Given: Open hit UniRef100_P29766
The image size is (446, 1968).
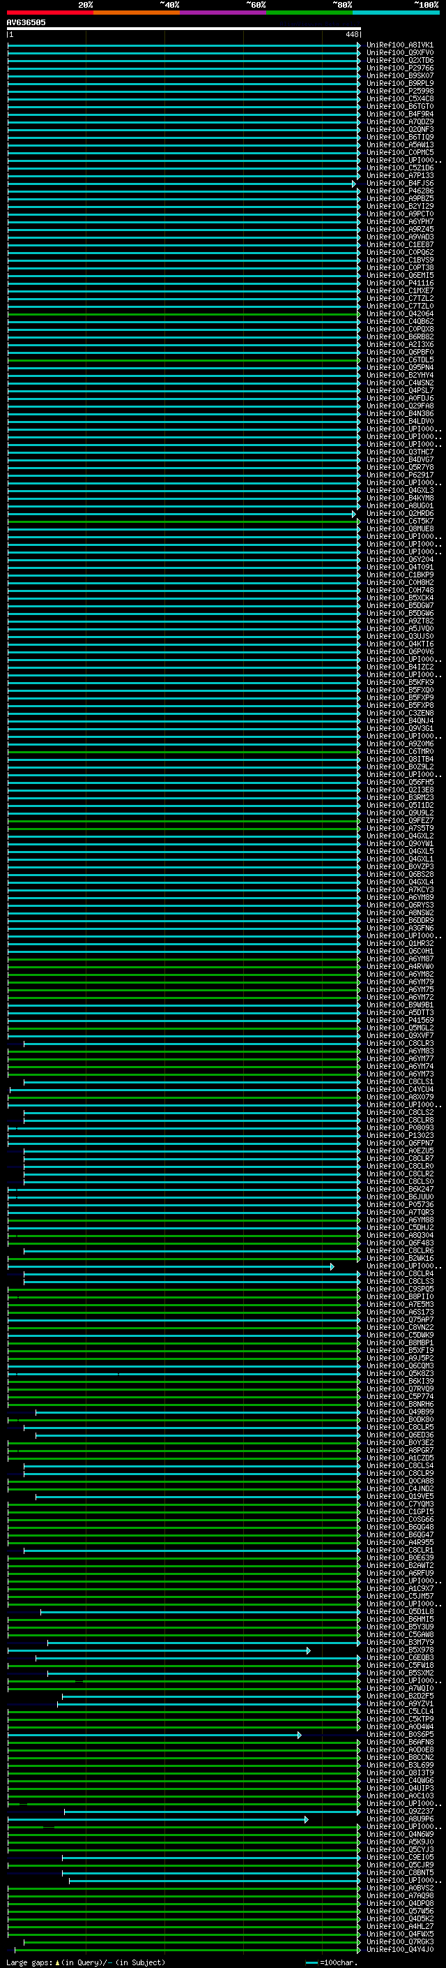Looking at the screenshot, I should (x=400, y=68).
